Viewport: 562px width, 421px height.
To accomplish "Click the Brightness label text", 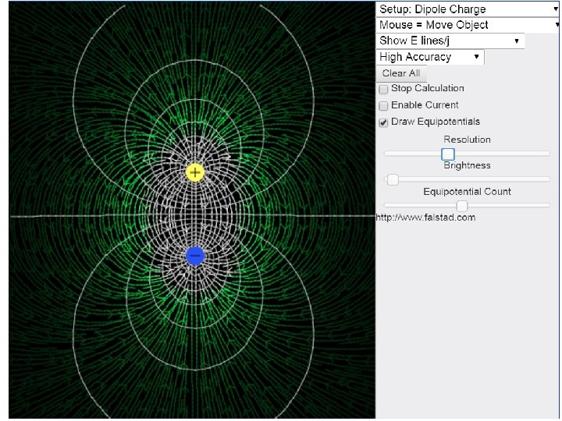I will pos(467,165).
